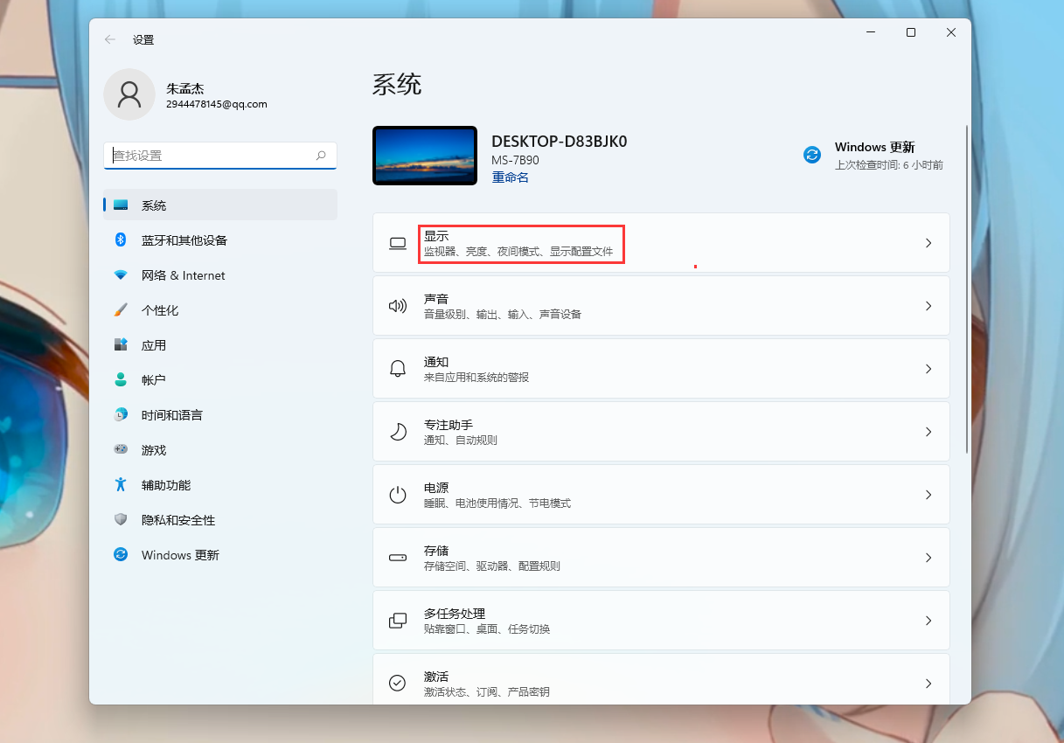Click the drive icon in 存储 row
This screenshot has width=1064, height=743.
(398, 558)
